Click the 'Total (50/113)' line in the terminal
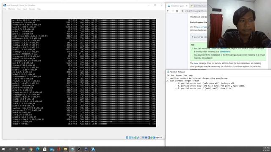271x152 pixels. (x=84, y=124)
